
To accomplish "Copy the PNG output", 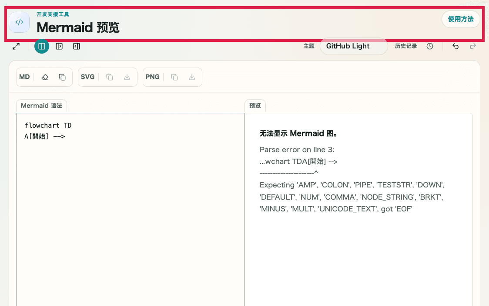I will point(174,77).
